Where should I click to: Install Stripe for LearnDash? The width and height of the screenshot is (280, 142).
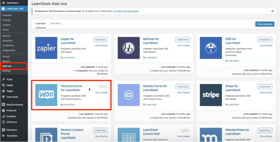[265, 87]
